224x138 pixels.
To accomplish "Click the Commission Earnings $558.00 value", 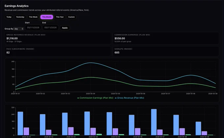I will click(120, 38).
